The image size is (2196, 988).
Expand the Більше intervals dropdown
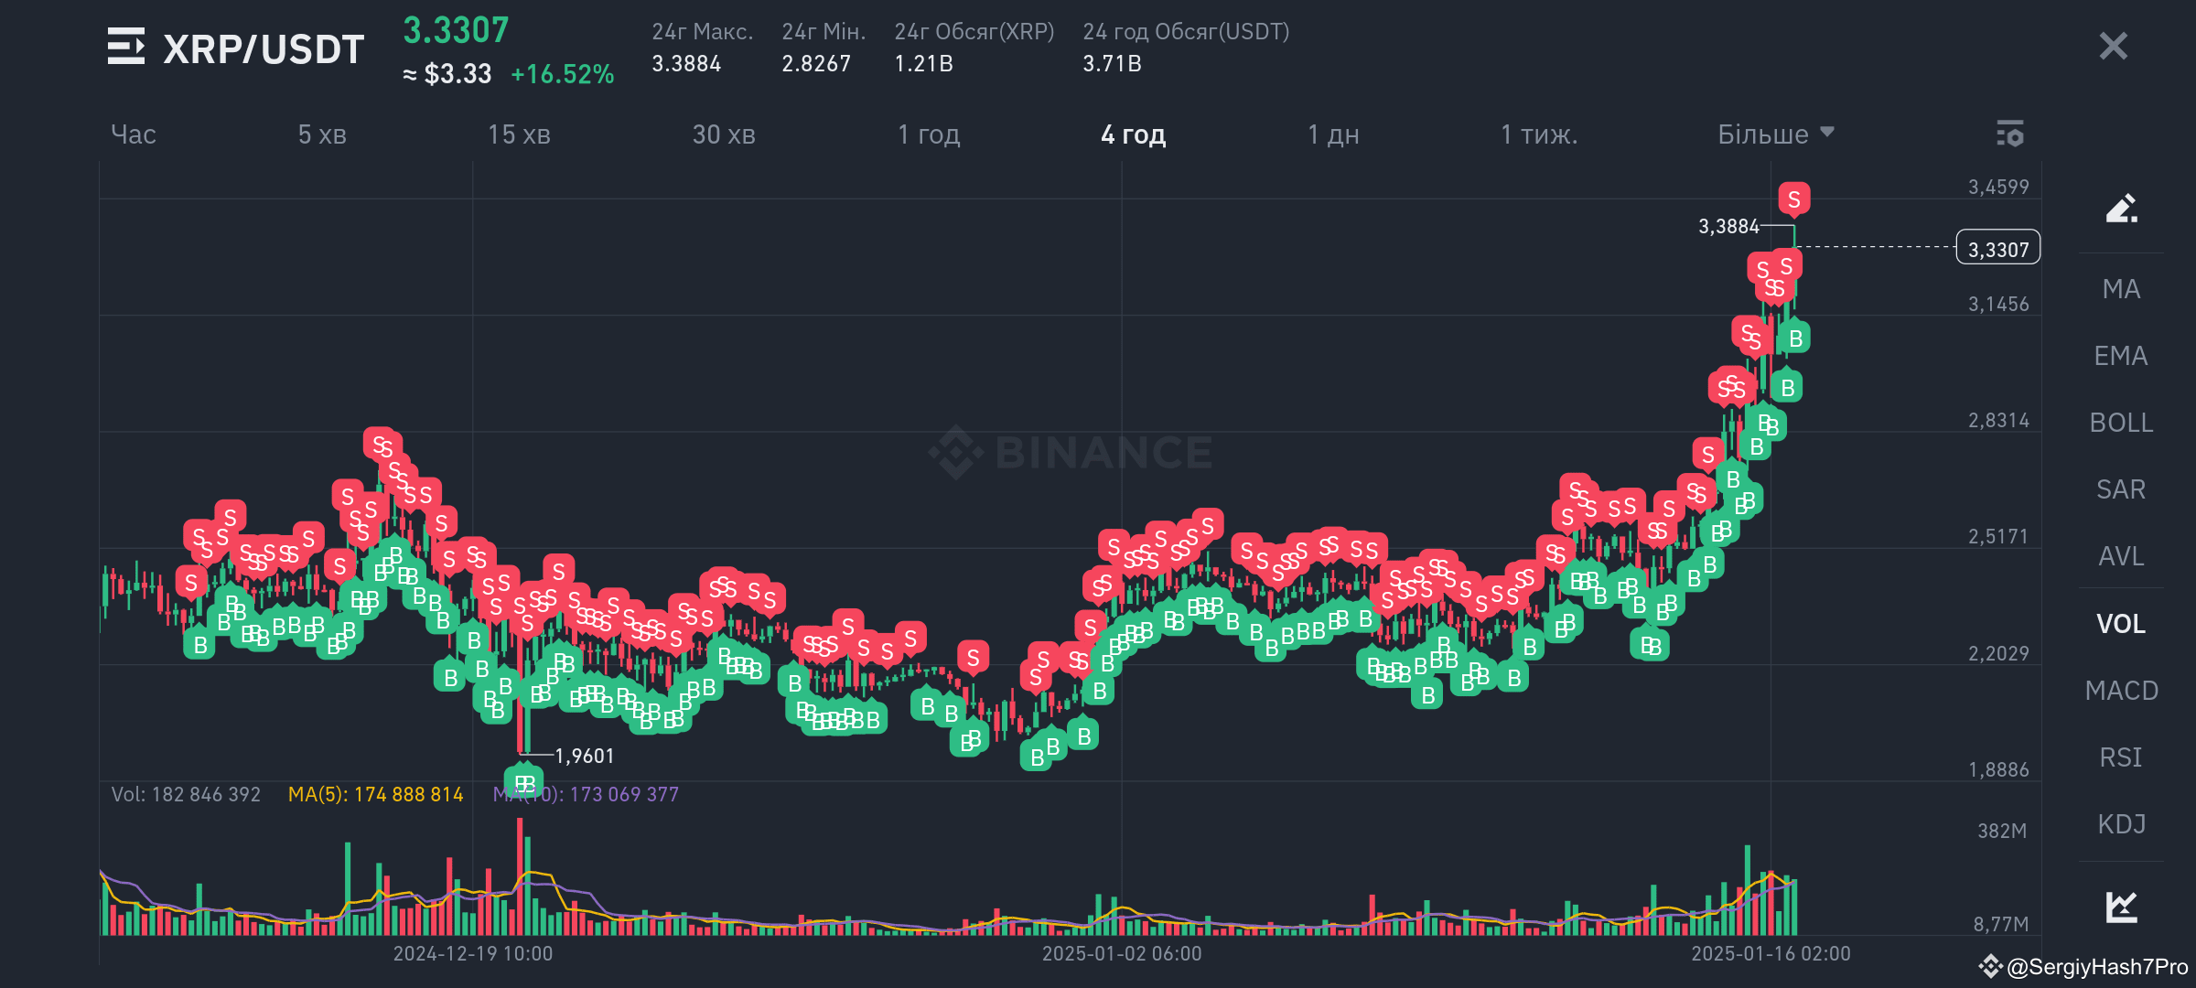pyautogui.click(x=1776, y=134)
